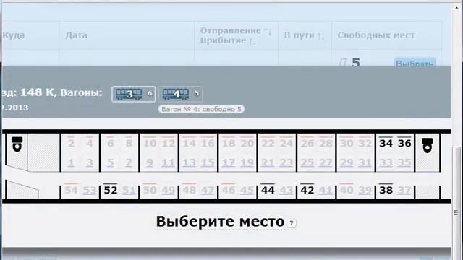Choose free seat 34
463x260 pixels.
pos(386,143)
